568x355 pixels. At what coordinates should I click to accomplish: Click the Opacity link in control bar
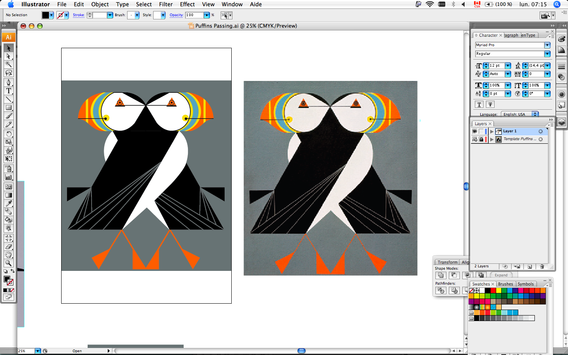tap(176, 15)
